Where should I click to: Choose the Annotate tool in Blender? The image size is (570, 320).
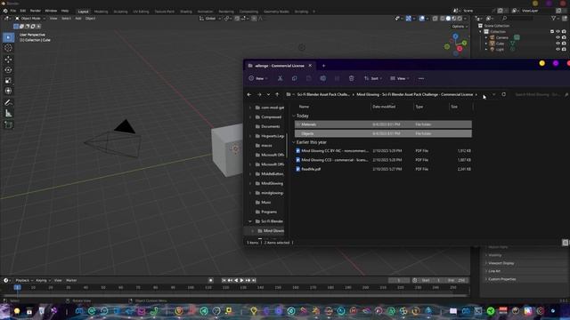click(8, 103)
